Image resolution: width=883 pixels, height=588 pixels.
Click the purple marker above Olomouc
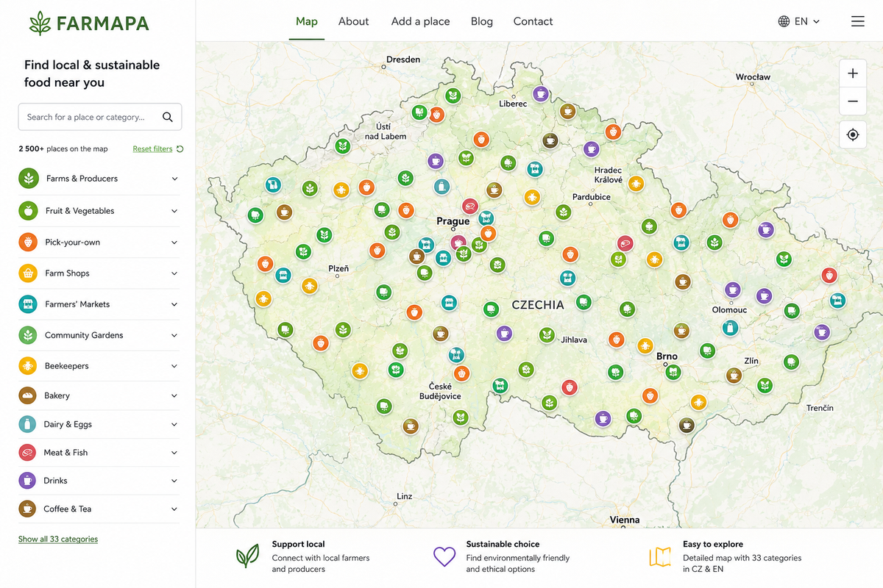pyautogui.click(x=732, y=289)
